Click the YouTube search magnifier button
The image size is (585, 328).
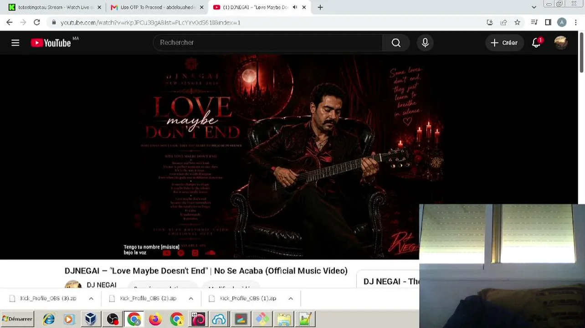point(396,43)
